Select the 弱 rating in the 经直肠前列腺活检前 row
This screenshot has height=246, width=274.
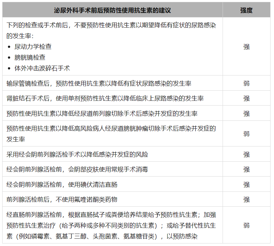pos(246,225)
